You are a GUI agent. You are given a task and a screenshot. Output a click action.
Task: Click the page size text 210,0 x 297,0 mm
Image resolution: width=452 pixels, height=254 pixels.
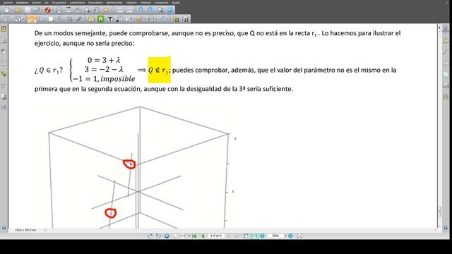pyautogui.click(x=25, y=230)
